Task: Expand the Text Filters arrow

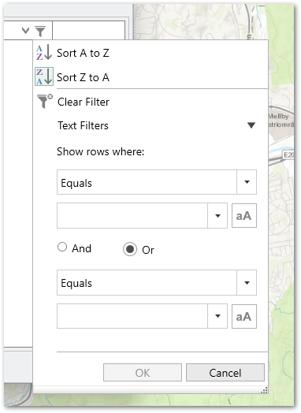Action: click(x=251, y=125)
